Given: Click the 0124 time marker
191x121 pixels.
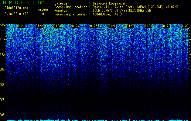Looking at the screenshot, I should pos(76,26).
